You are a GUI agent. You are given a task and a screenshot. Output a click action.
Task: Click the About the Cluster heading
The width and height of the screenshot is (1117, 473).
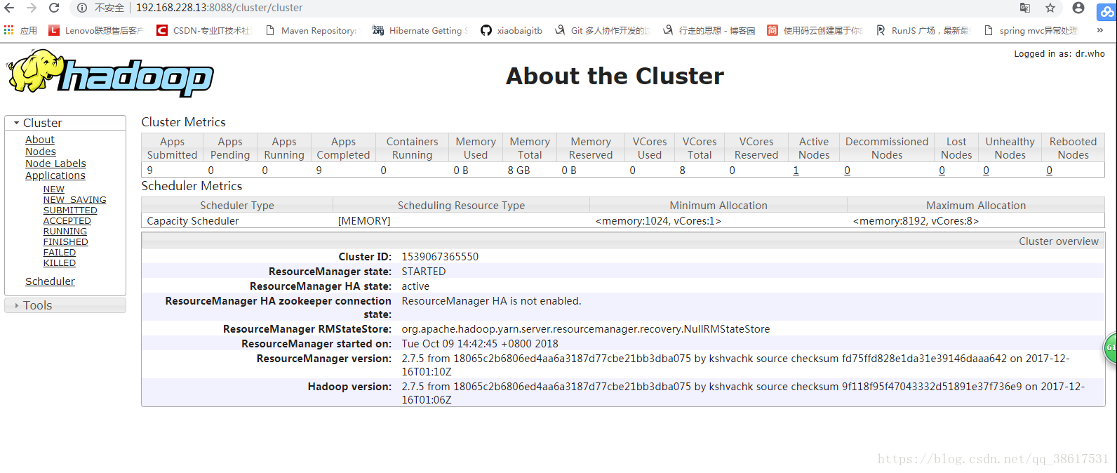[615, 76]
